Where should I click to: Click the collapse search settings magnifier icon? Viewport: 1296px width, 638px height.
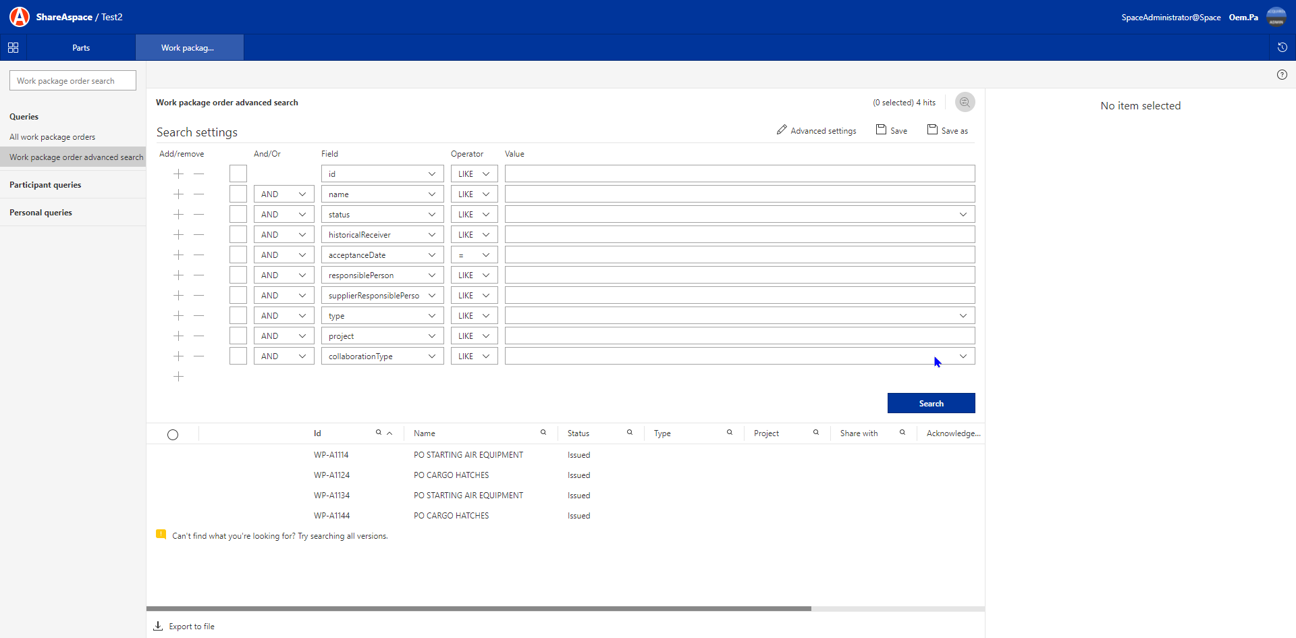[965, 103]
